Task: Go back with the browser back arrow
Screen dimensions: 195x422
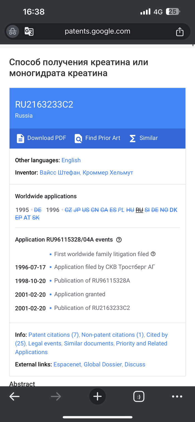Action: 14,396
